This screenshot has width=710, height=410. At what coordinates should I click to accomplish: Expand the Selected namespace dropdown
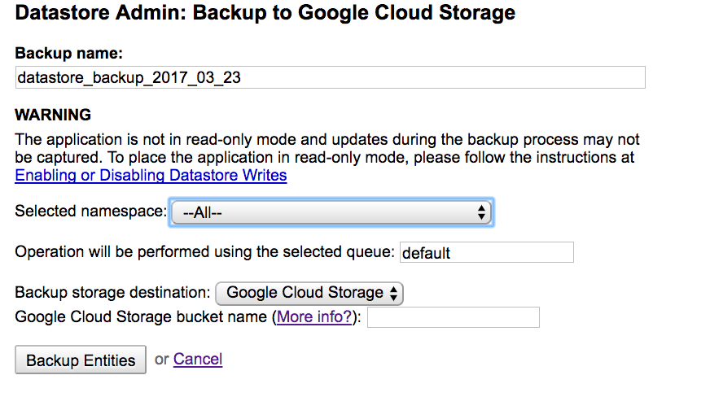pos(330,213)
